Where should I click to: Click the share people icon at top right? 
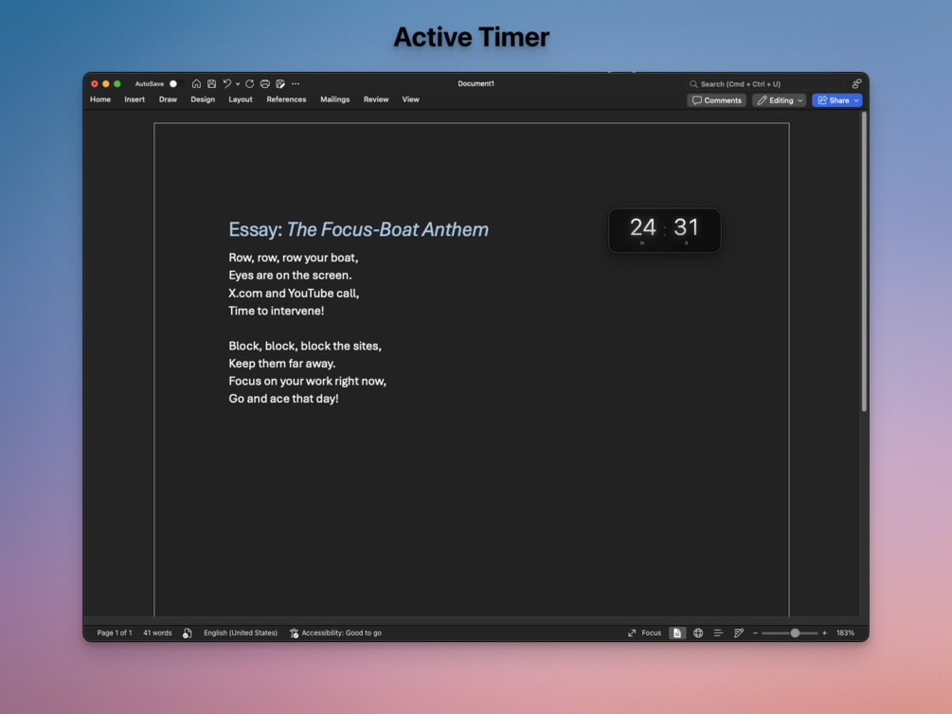856,83
